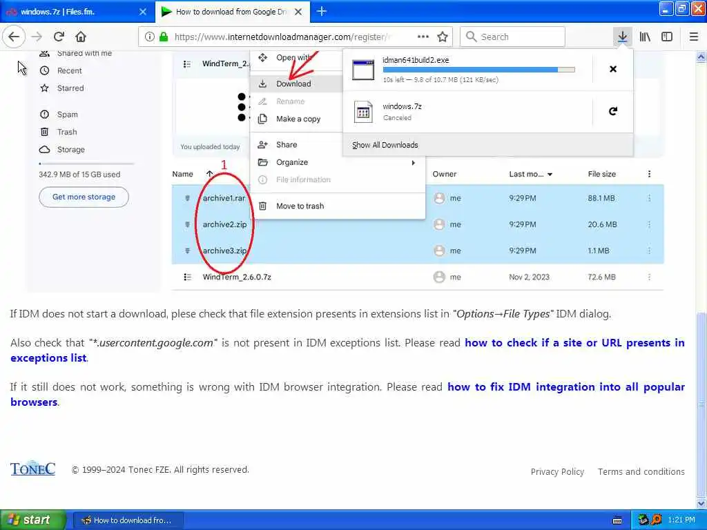The height and width of the screenshot is (530, 707).
Task: Click the taskbar clock showing 1:21 PM
Action: pyautogui.click(x=681, y=520)
